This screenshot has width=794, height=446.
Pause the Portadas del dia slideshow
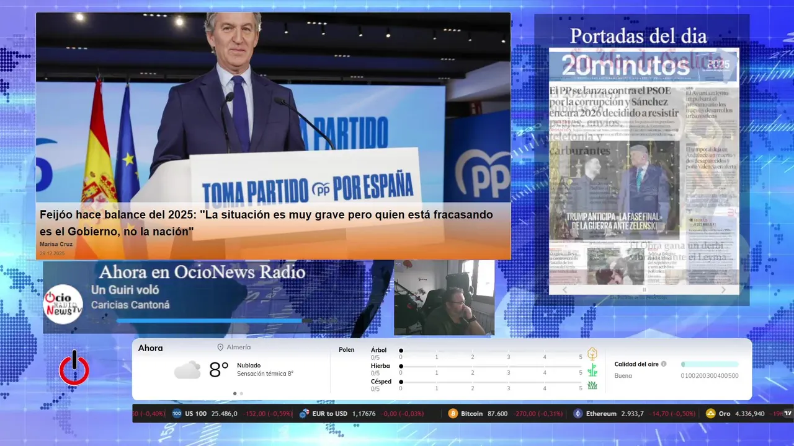[644, 290]
